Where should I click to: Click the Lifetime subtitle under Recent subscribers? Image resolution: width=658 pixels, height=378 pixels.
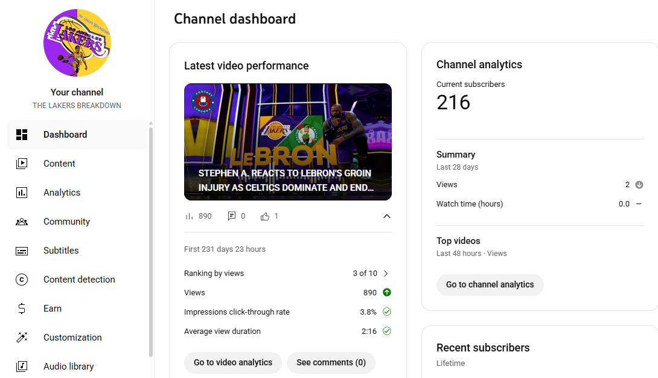click(450, 364)
